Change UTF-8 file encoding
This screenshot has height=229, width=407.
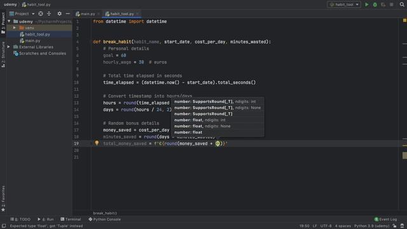click(x=326, y=226)
